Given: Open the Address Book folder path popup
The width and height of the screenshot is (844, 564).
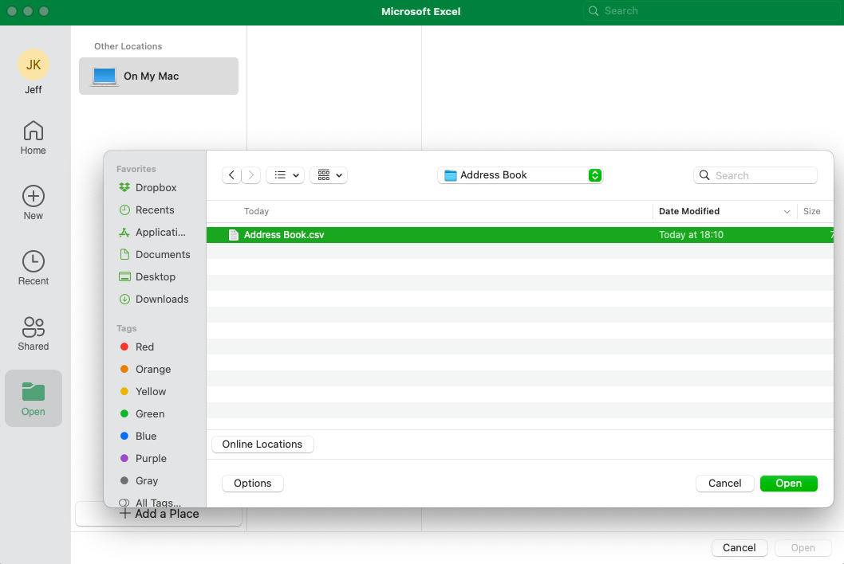Looking at the screenshot, I should pyautogui.click(x=520, y=175).
